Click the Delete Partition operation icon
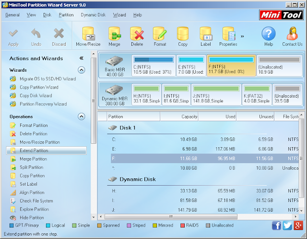The height and width of the screenshot is (239, 307). [13, 134]
